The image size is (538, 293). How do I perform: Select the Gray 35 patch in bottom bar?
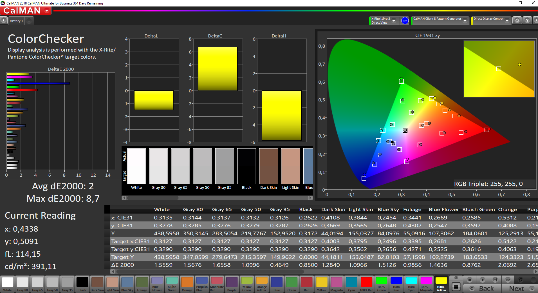coord(67,284)
